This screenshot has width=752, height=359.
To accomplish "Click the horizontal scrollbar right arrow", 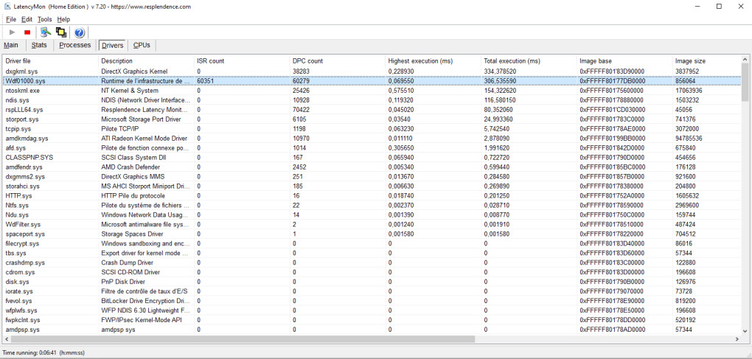I will (x=734, y=340).
